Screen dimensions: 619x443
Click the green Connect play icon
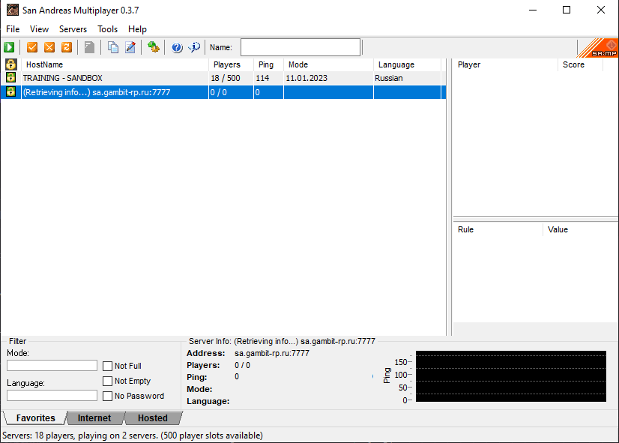[x=9, y=47]
